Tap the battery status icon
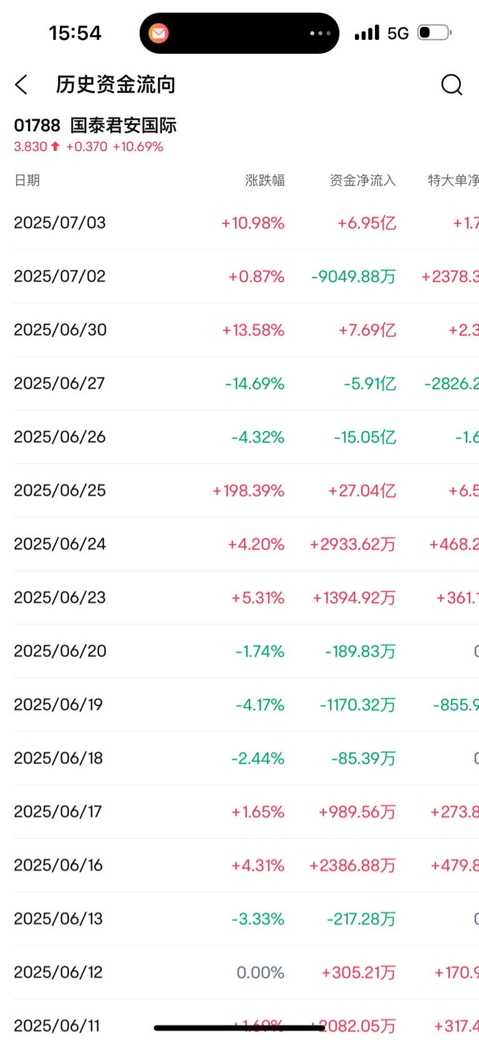 point(435,32)
